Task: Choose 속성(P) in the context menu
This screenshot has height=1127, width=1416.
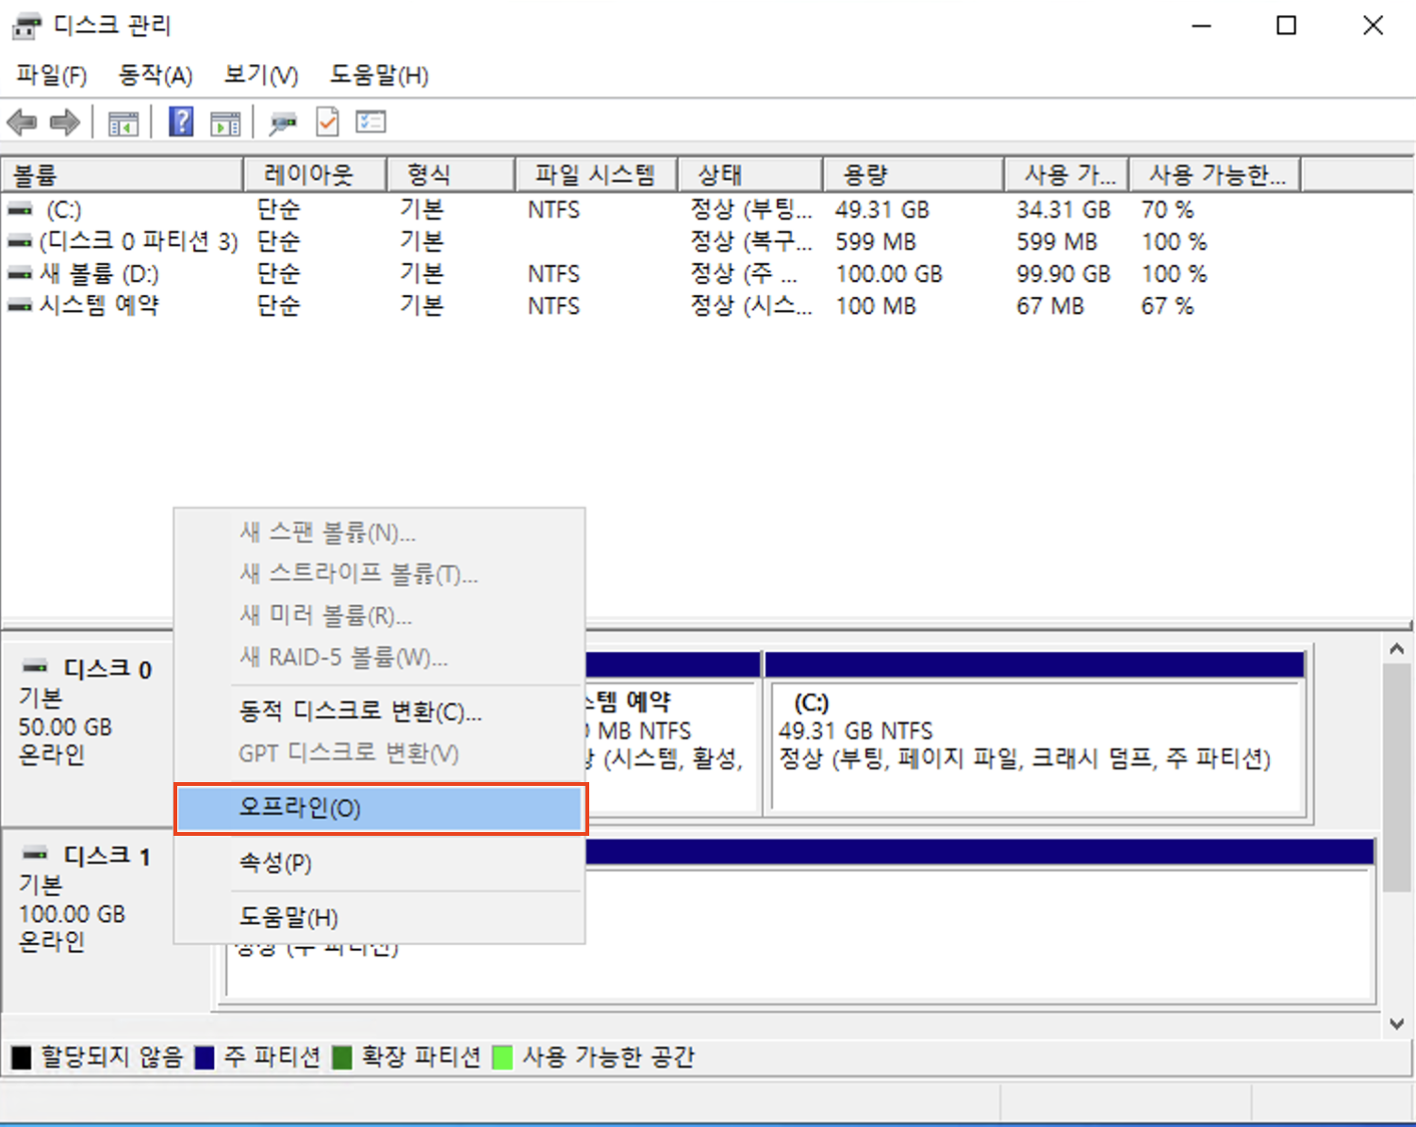Action: (x=380, y=863)
